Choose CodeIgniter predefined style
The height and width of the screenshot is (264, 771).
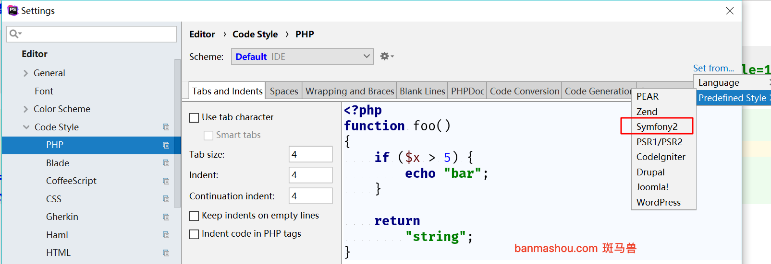[663, 157]
